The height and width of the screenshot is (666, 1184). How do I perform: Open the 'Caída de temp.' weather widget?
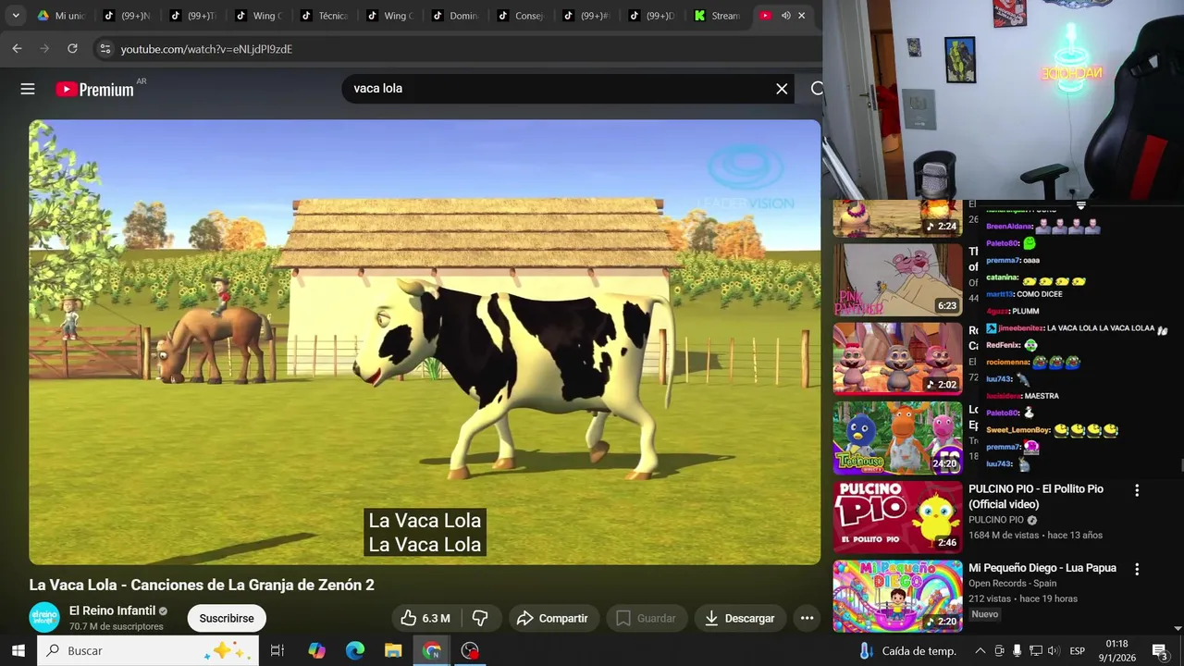click(x=907, y=651)
